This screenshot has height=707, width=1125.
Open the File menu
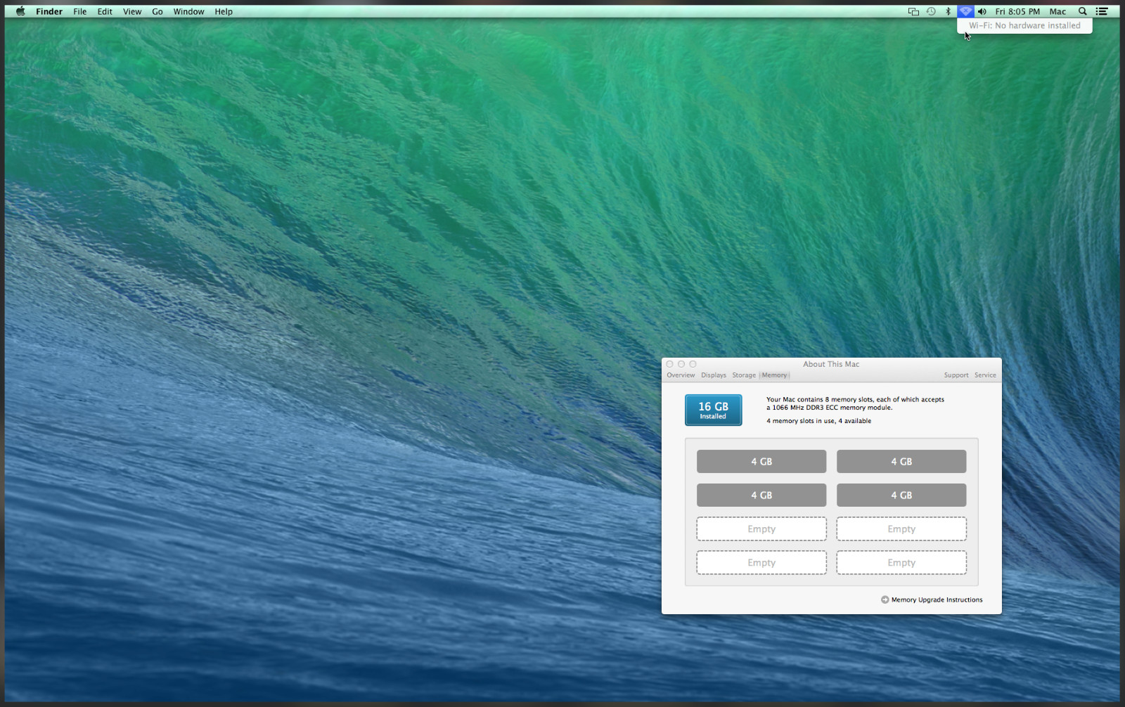[80, 11]
